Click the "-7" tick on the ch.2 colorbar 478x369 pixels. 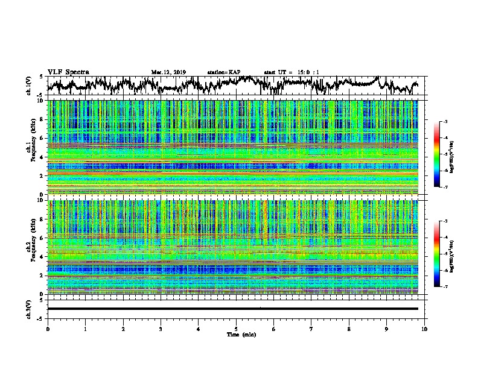(445, 287)
